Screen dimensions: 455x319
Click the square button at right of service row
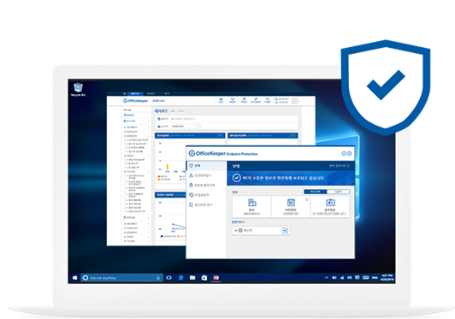285,230
